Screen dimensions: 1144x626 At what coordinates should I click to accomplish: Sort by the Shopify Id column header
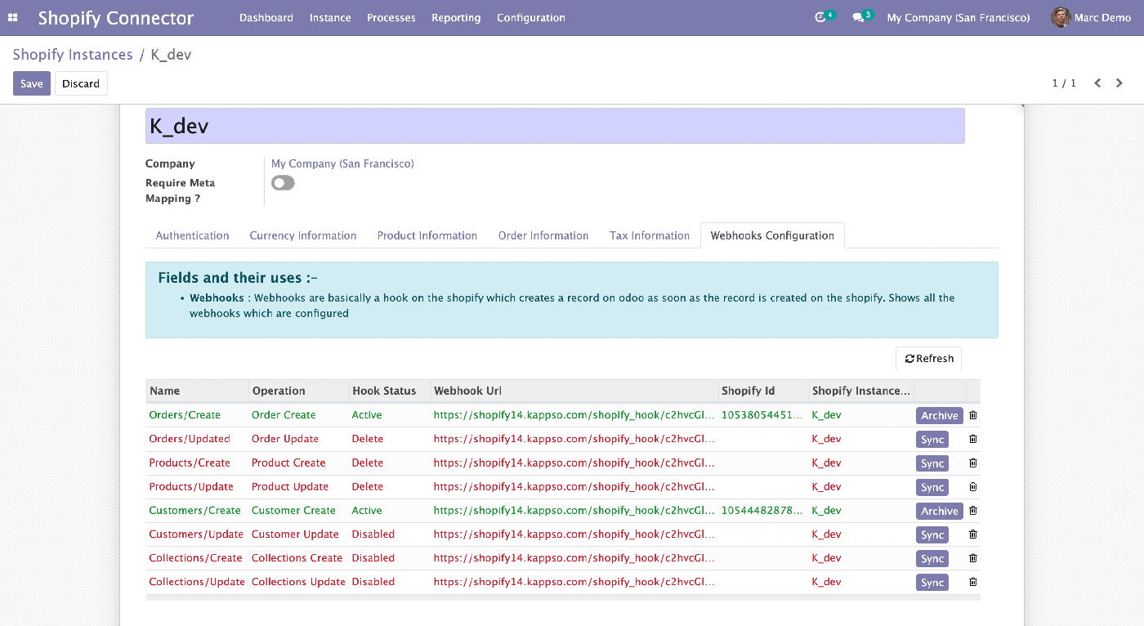pos(764,391)
